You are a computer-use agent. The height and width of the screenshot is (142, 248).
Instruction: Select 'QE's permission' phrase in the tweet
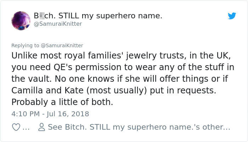point(88,67)
